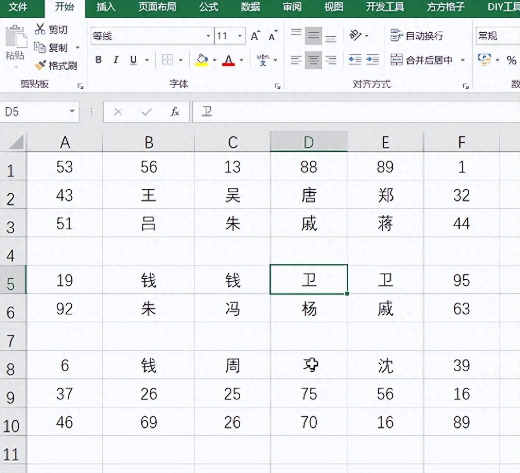This screenshot has height=473, width=520.
Task: Switch to Developer (开发工具) tab
Action: [385, 7]
